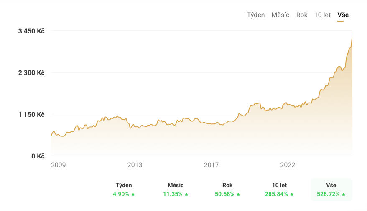Viewport: 367px width, 211px height.
Task: Click the 2009 label on time axis
Action: 58,165
